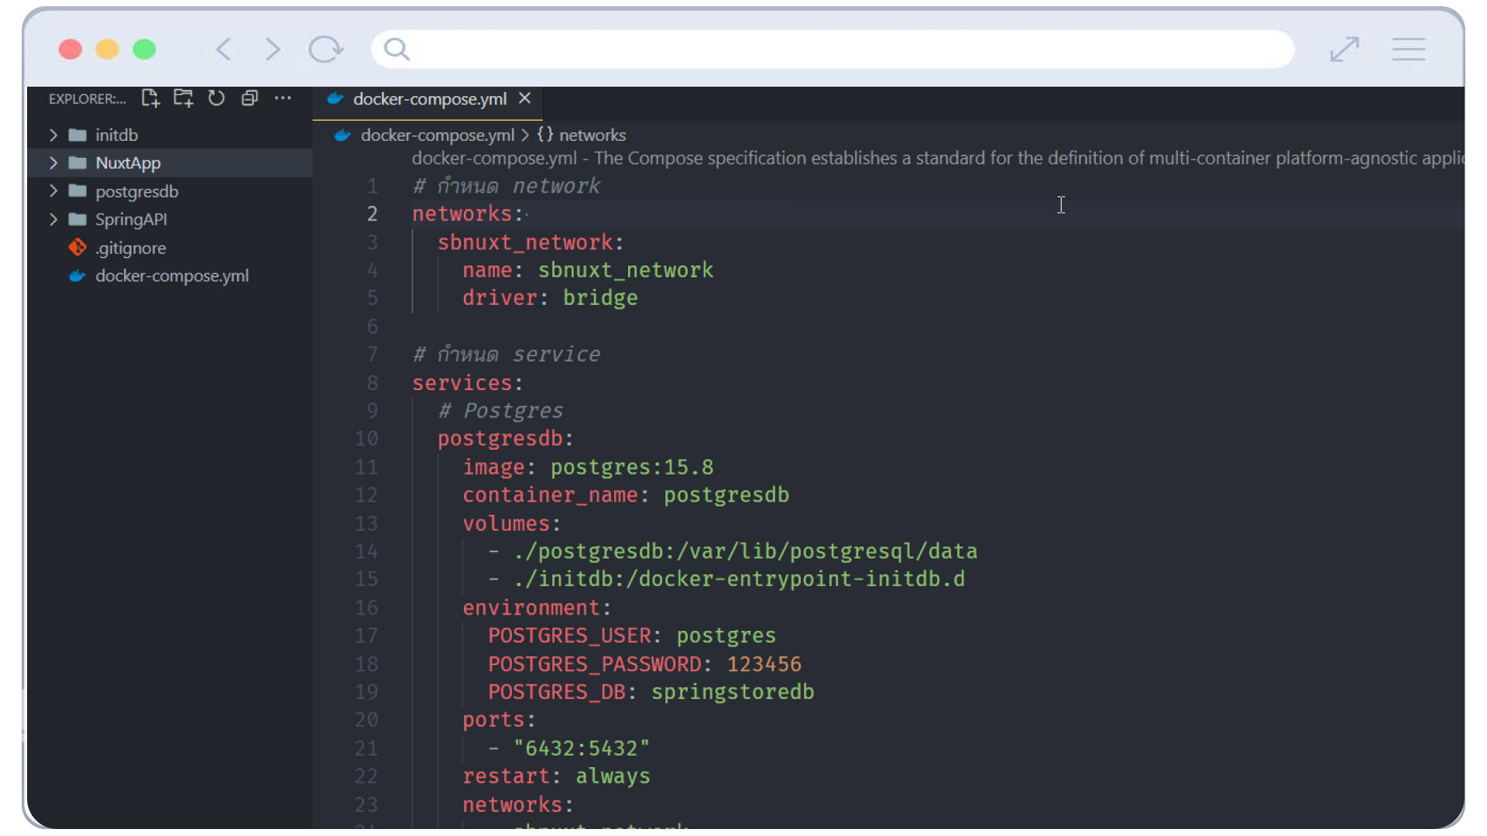Click 'networks:' key on line 23

(517, 805)
